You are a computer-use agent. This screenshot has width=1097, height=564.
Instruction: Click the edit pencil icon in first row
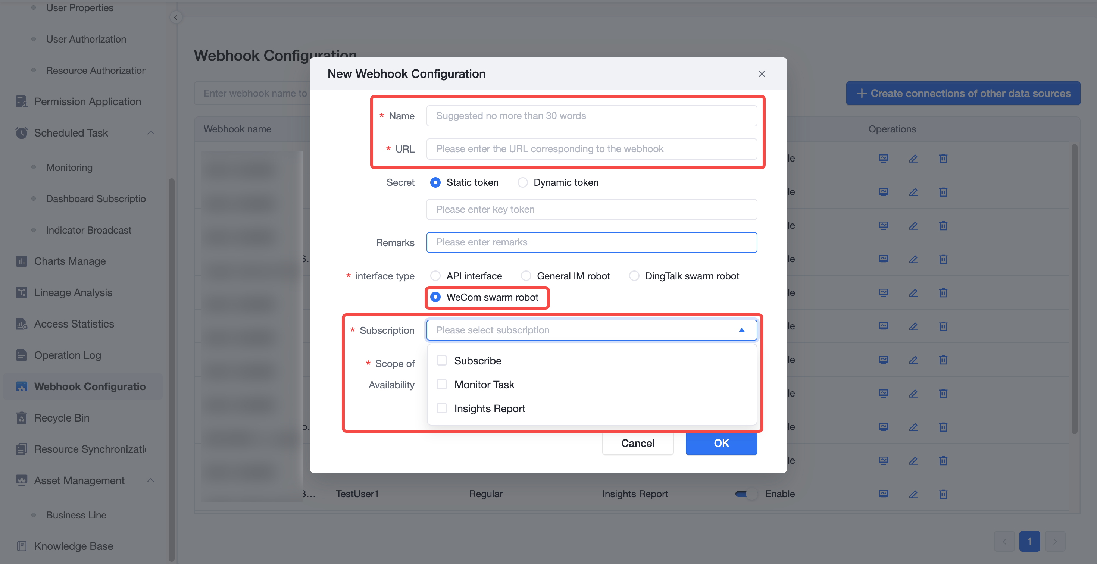click(913, 159)
